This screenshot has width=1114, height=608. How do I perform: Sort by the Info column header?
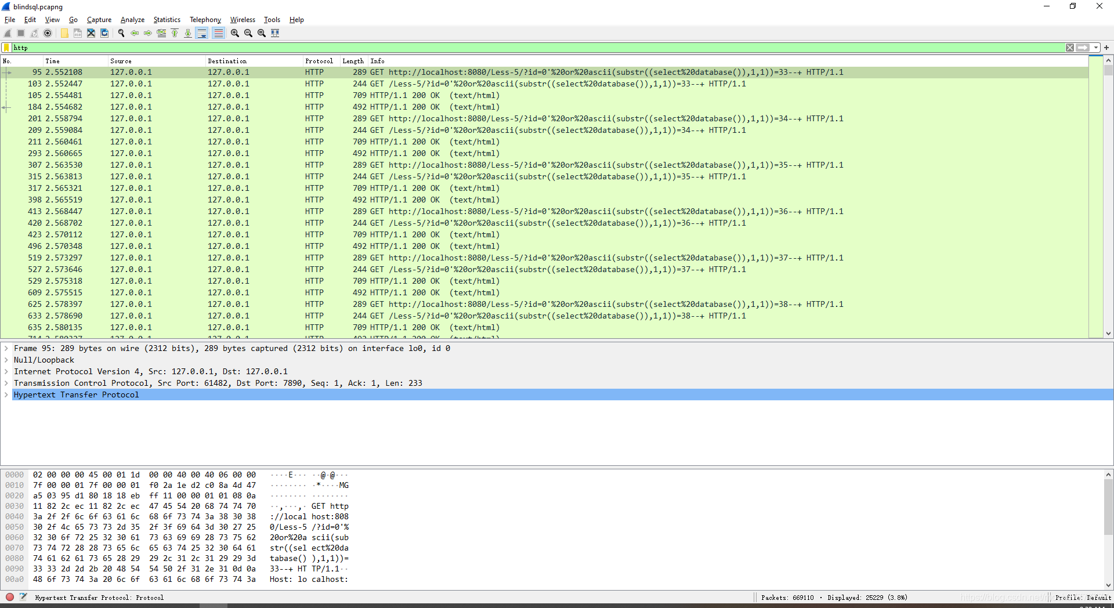click(x=728, y=61)
